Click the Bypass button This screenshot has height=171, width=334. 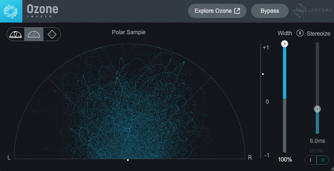pos(270,11)
